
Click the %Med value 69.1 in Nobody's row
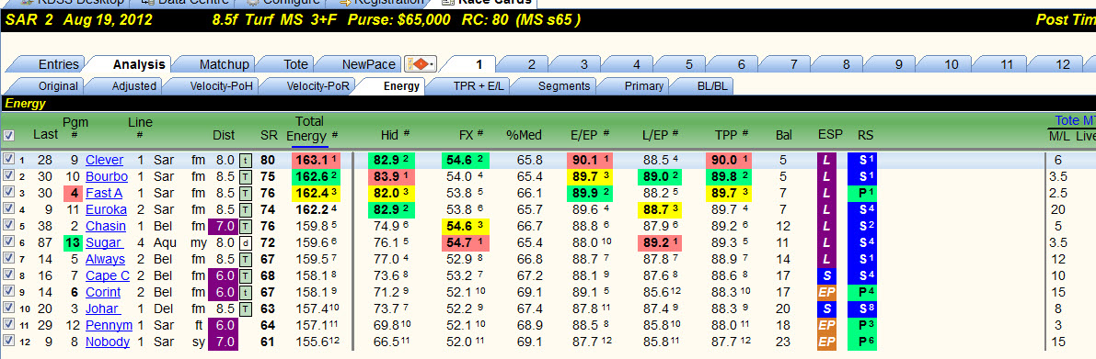(x=530, y=342)
